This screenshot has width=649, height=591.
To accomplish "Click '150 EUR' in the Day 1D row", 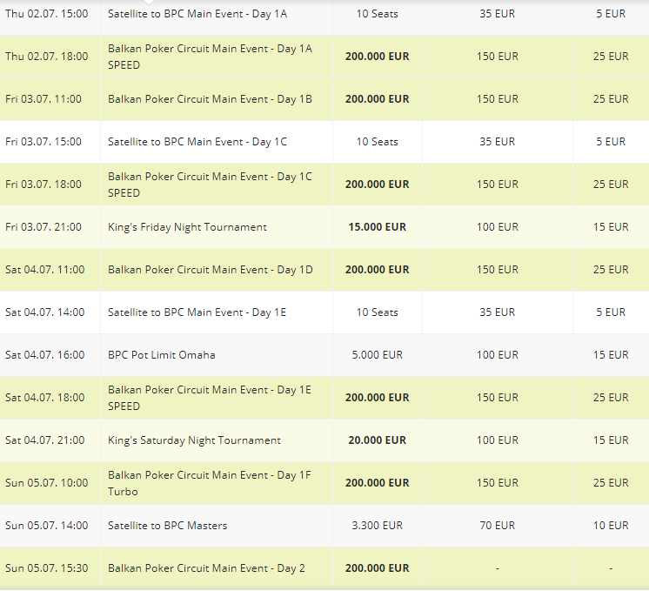I will (x=497, y=270).
